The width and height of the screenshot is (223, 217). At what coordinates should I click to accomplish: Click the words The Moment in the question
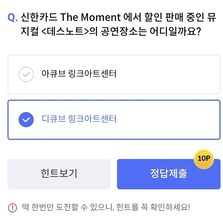[90, 18]
